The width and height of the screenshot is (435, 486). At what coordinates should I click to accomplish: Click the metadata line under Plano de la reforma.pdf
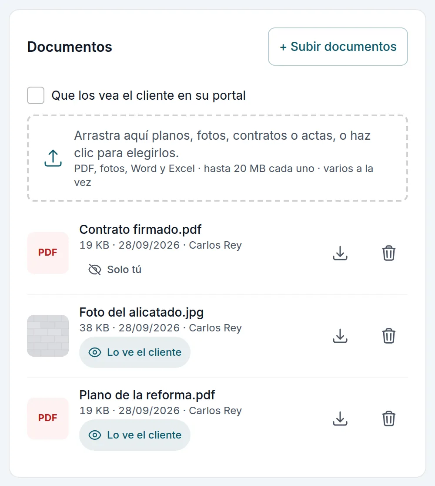(161, 410)
